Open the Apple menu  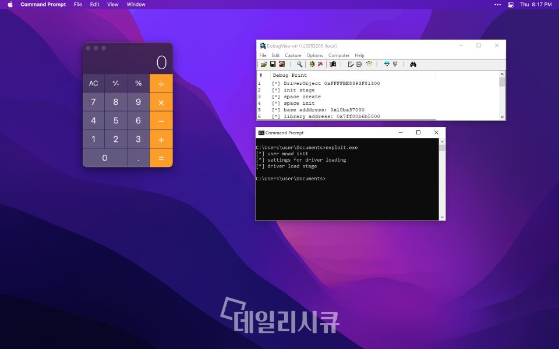pos(10,5)
